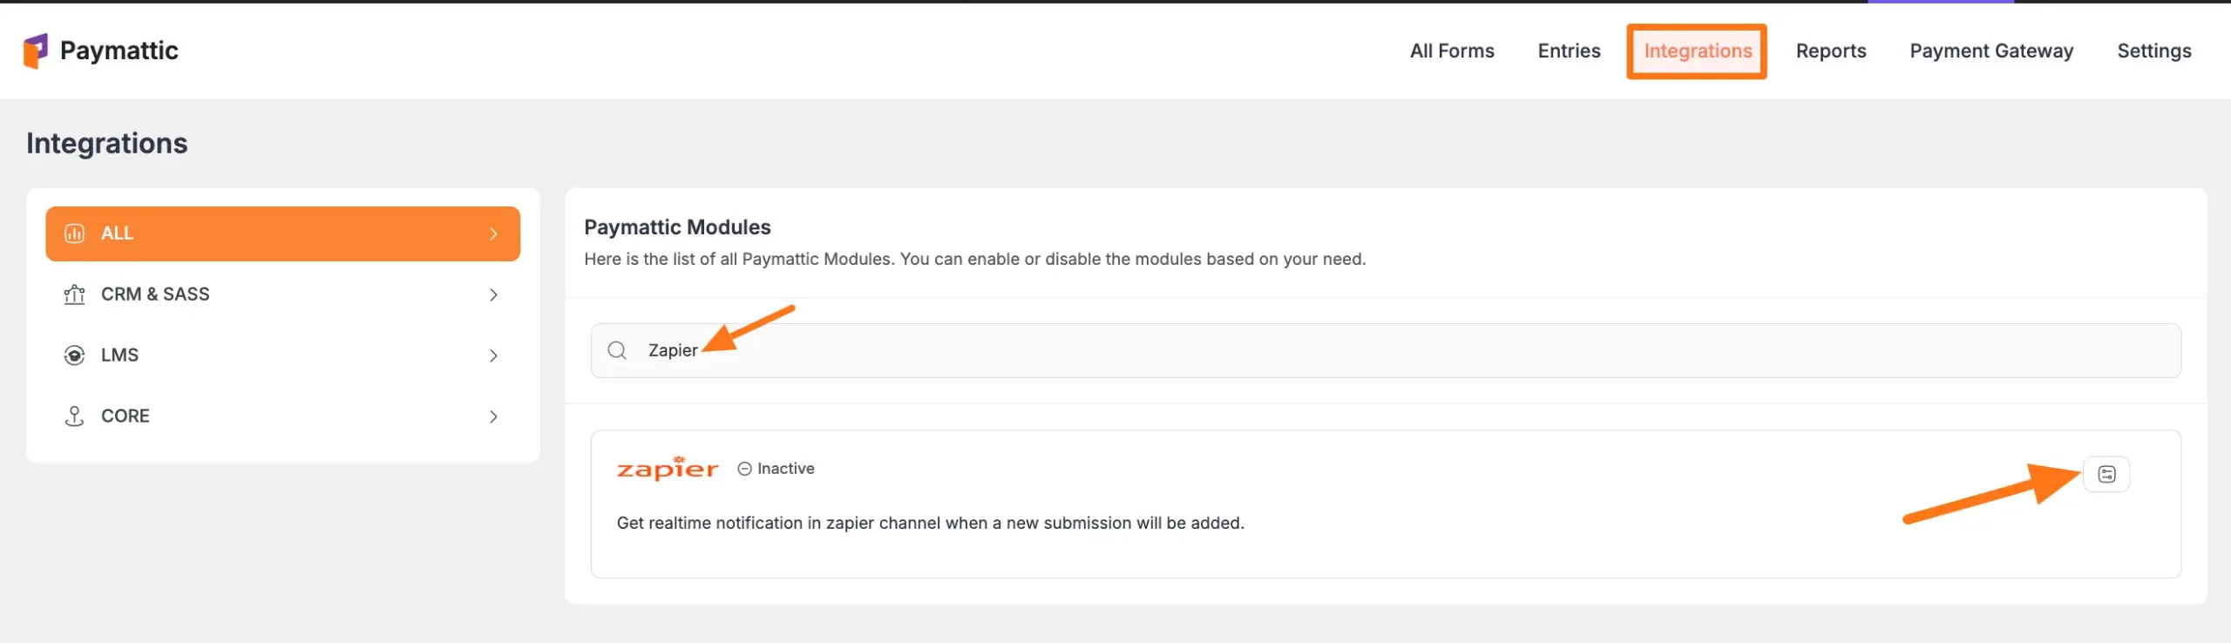Image resolution: width=2231 pixels, height=643 pixels.
Task: Click the Inactive status circle icon
Action: [x=744, y=469]
